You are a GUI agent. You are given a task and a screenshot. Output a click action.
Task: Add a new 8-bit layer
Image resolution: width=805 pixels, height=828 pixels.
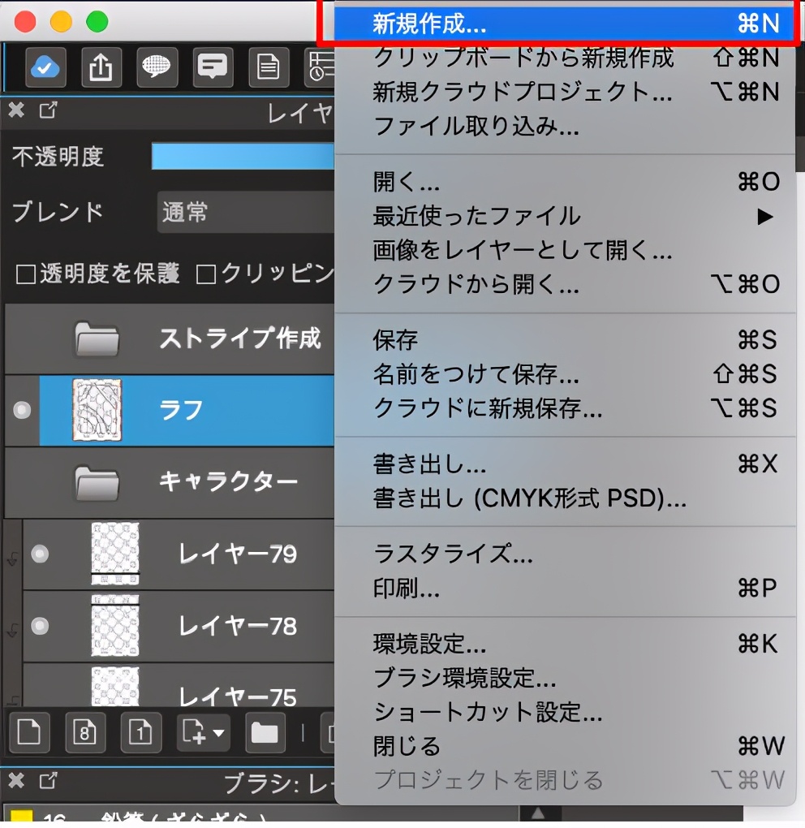[x=85, y=732]
